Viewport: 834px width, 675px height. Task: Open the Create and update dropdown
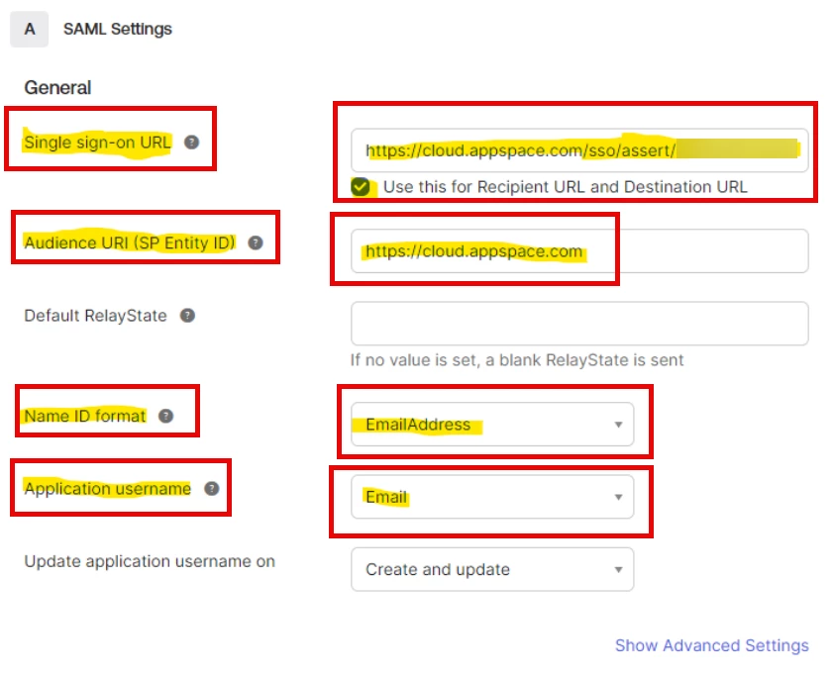click(492, 569)
